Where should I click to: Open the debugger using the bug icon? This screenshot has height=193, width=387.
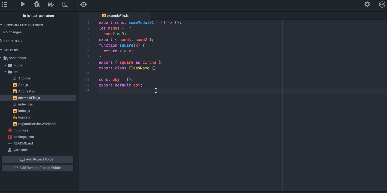pos(37,4)
